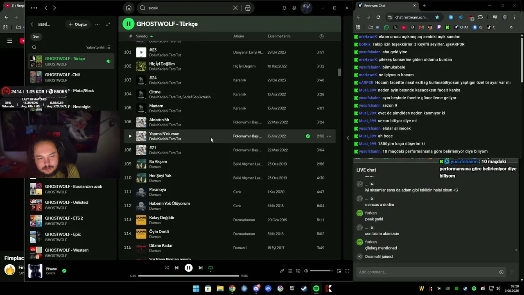
Task: Show lyrics with the microphone icon
Action: pyautogui.click(x=282, y=271)
